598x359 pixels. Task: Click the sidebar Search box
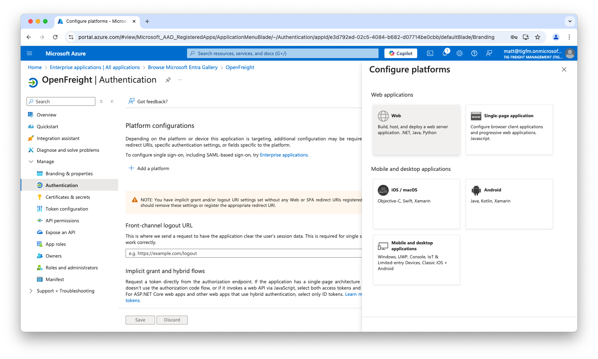61,101
